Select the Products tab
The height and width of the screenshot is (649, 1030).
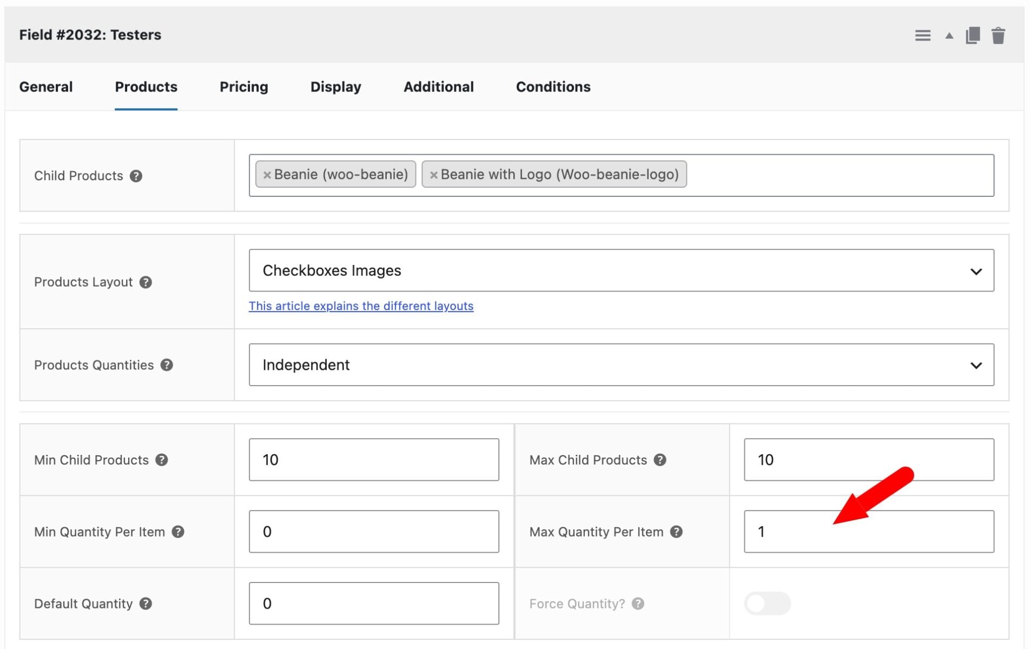(x=146, y=87)
